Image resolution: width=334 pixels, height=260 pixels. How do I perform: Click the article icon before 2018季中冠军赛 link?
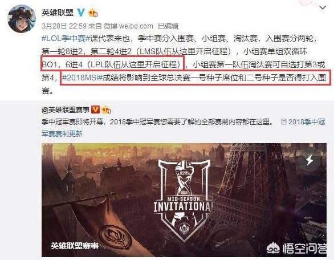(x=283, y=122)
